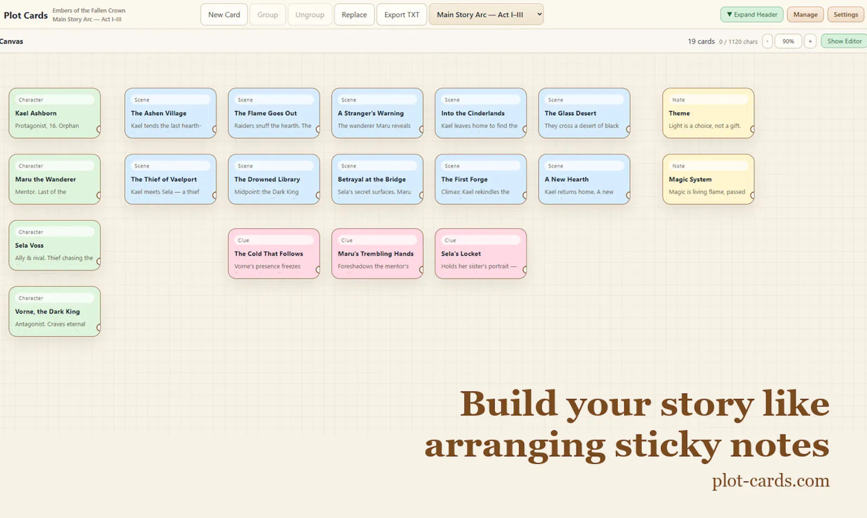This screenshot has width=867, height=518.
Task: Click the Character tag on Kael Ashborn card
Action: click(x=55, y=100)
